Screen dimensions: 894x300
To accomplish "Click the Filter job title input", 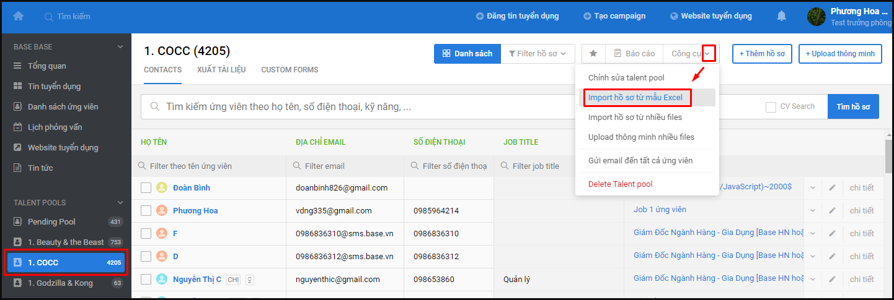I will [558, 166].
